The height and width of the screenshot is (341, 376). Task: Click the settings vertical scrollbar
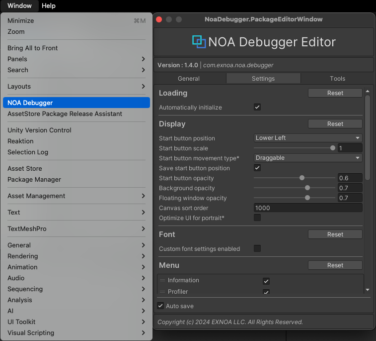tap(368, 137)
